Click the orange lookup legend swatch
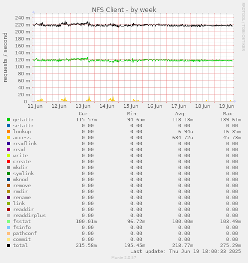The image size is (248, 263). point(8,132)
